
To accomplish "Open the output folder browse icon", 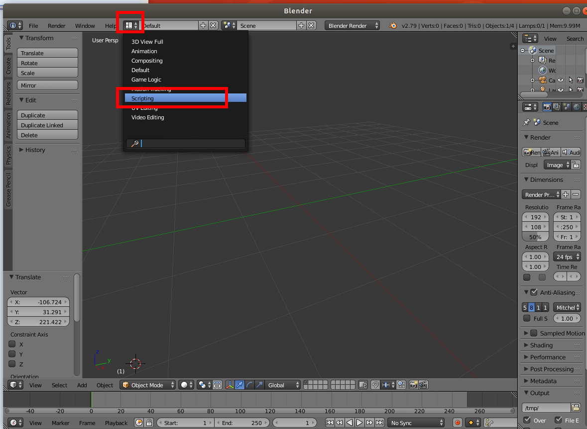I will click(x=576, y=408).
